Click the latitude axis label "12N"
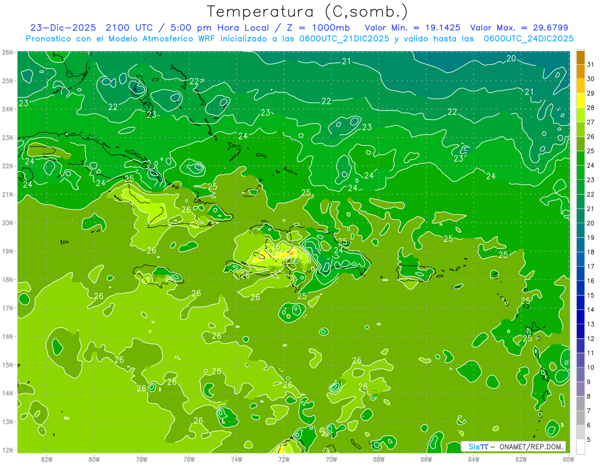The image size is (604, 466). click(x=7, y=450)
